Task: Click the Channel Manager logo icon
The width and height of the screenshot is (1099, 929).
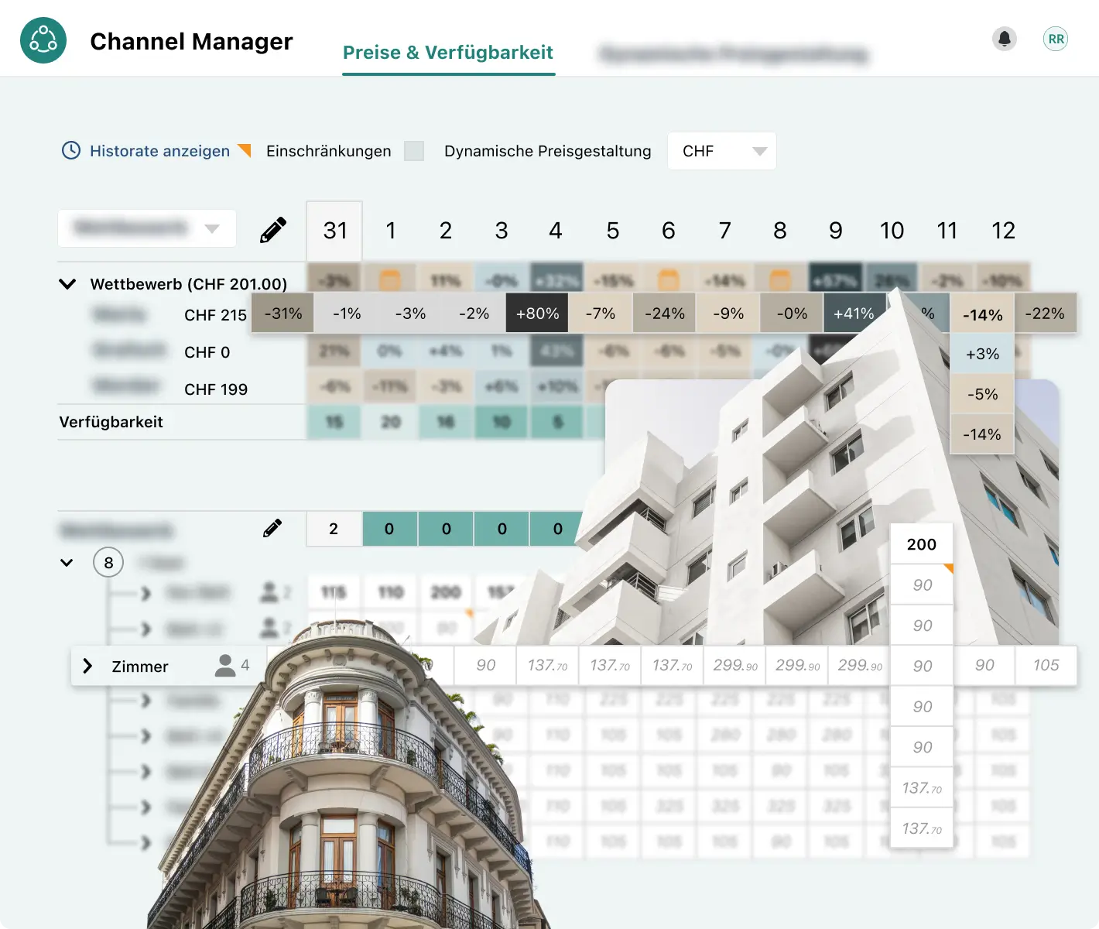Action: [43, 39]
